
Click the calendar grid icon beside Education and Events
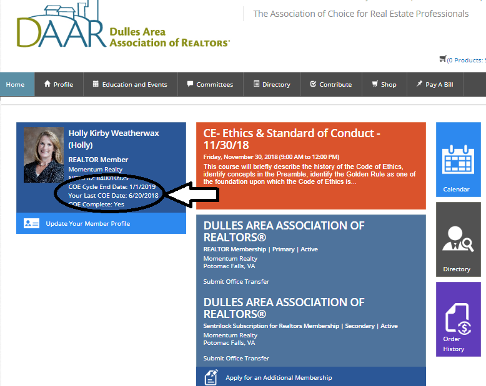coord(96,84)
